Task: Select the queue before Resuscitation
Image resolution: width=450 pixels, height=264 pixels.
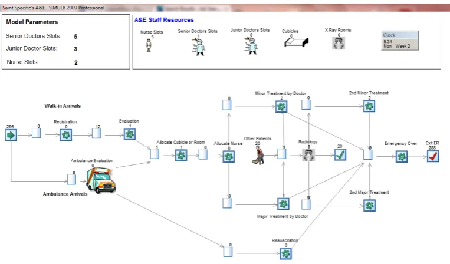Action: tap(228, 252)
